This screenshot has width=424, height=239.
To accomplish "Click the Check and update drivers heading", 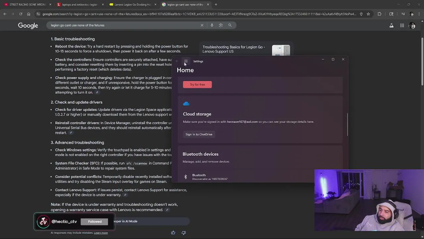I will 77,102.
